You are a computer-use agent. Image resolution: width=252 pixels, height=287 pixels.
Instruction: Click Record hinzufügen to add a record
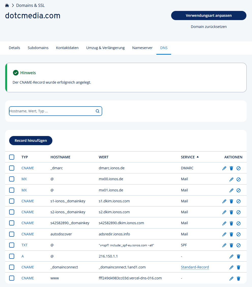pyautogui.click(x=31, y=141)
